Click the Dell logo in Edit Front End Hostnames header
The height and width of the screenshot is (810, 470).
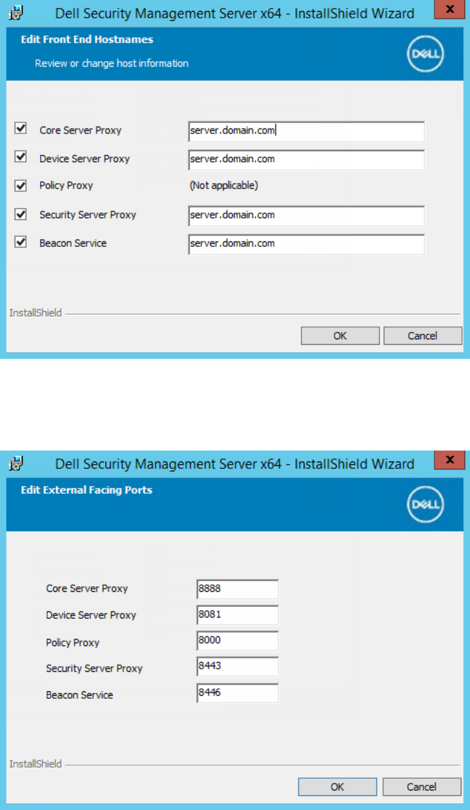click(425, 56)
